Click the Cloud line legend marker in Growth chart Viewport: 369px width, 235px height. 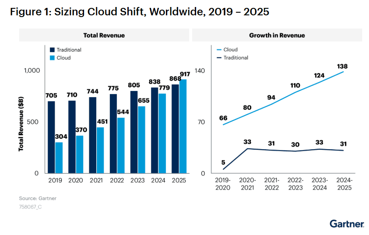tap(219, 49)
